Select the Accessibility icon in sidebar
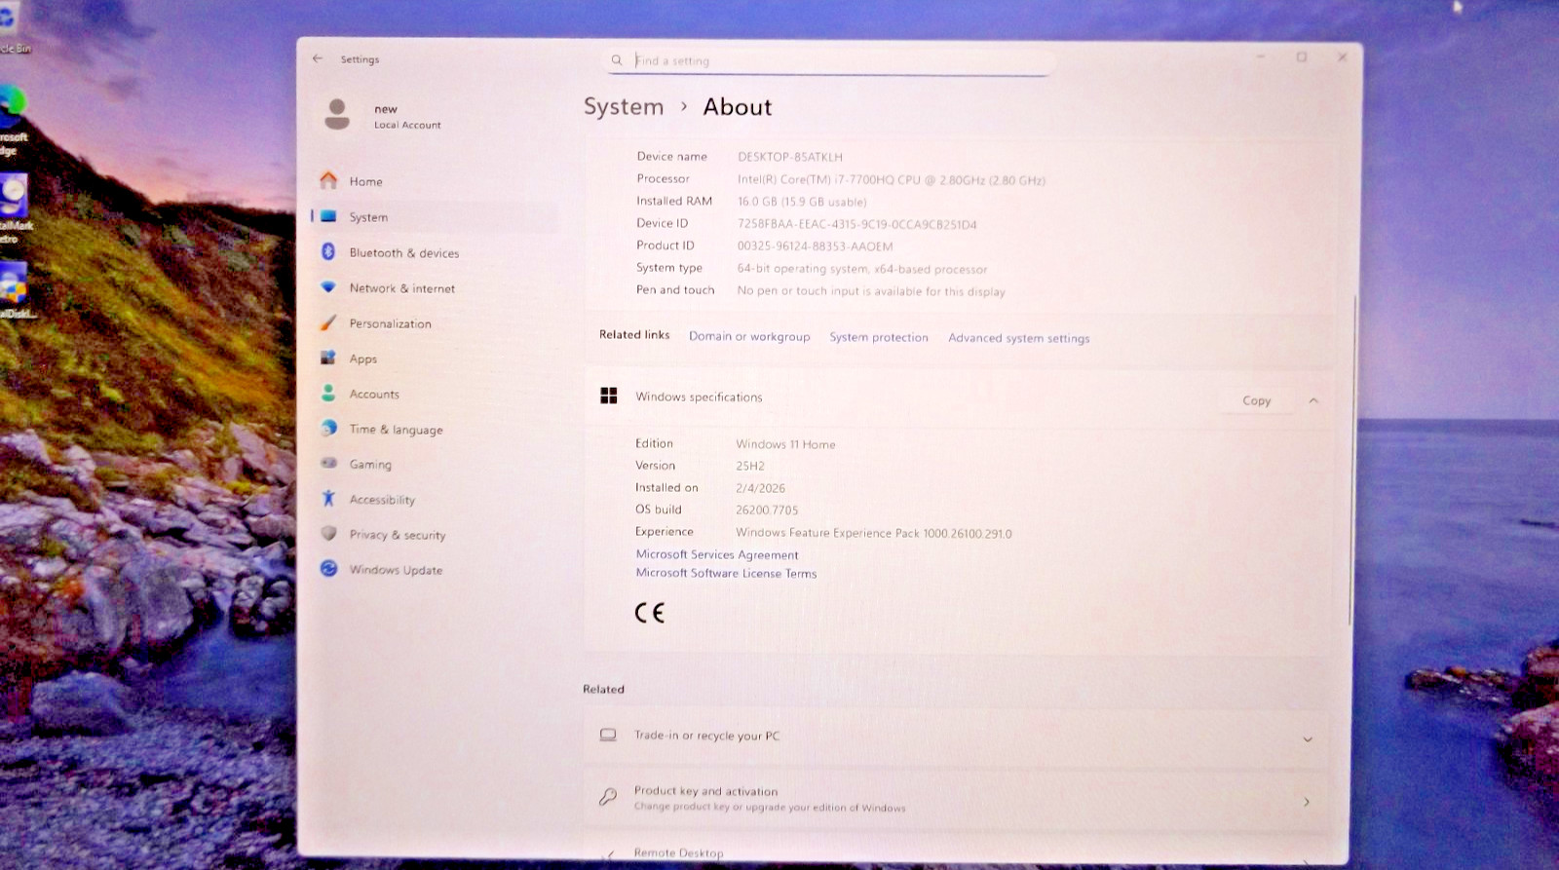This screenshot has height=870, width=1559. click(x=328, y=499)
